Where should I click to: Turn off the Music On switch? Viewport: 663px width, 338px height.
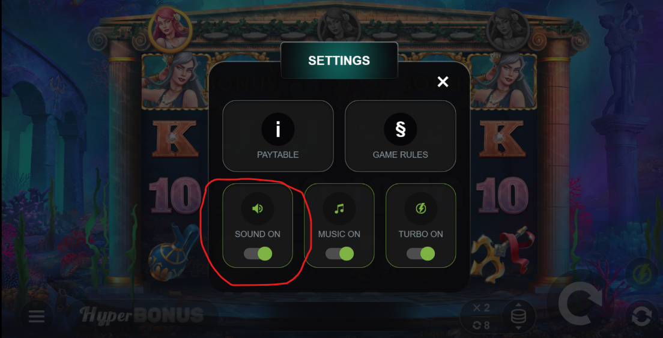pyautogui.click(x=339, y=253)
